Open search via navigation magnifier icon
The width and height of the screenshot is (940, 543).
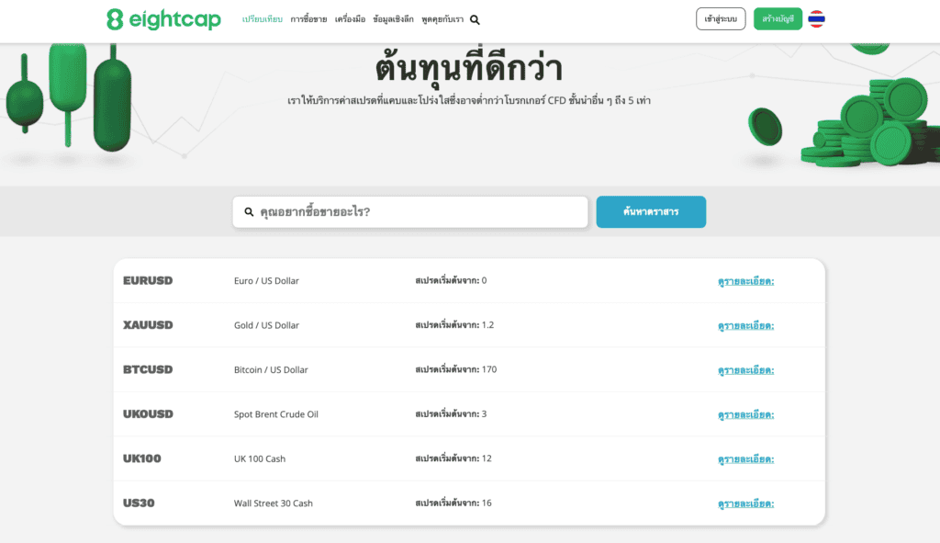pyautogui.click(x=475, y=19)
